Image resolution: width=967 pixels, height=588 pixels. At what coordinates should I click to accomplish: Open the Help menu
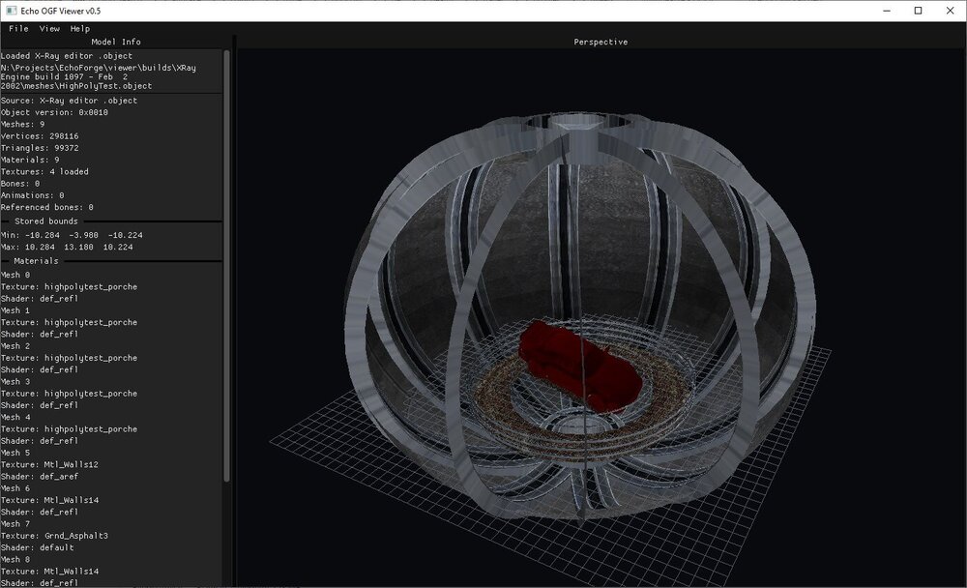click(79, 28)
